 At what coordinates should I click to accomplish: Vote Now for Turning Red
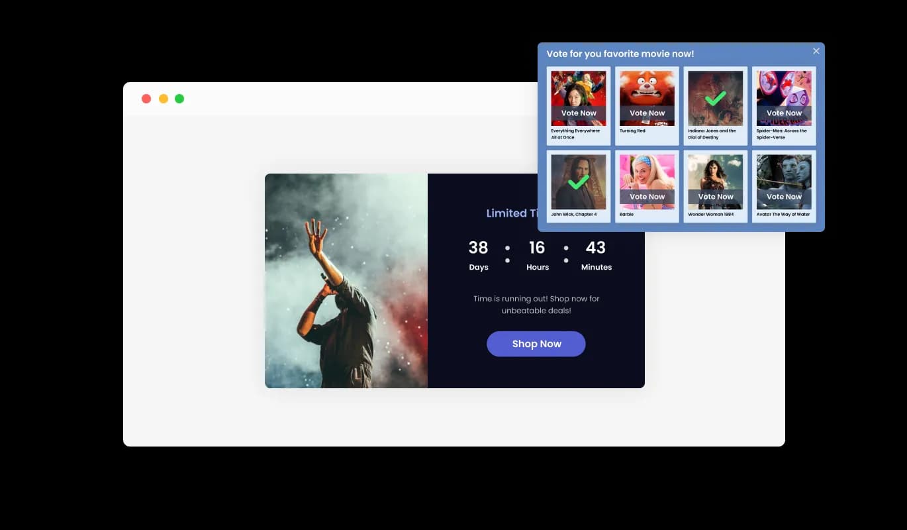point(646,113)
